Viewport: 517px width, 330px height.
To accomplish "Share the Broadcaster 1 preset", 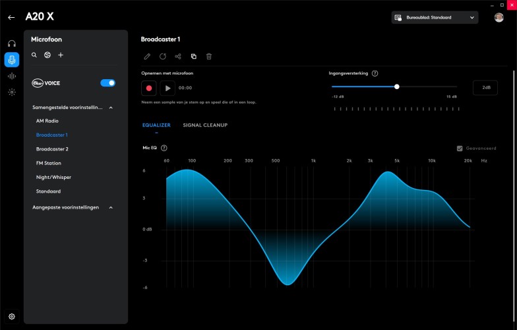I will point(178,57).
